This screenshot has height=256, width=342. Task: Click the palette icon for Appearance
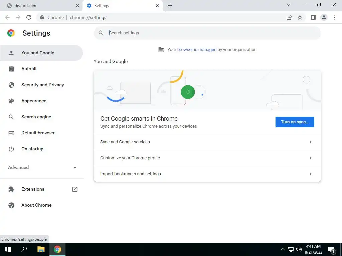pyautogui.click(x=11, y=101)
